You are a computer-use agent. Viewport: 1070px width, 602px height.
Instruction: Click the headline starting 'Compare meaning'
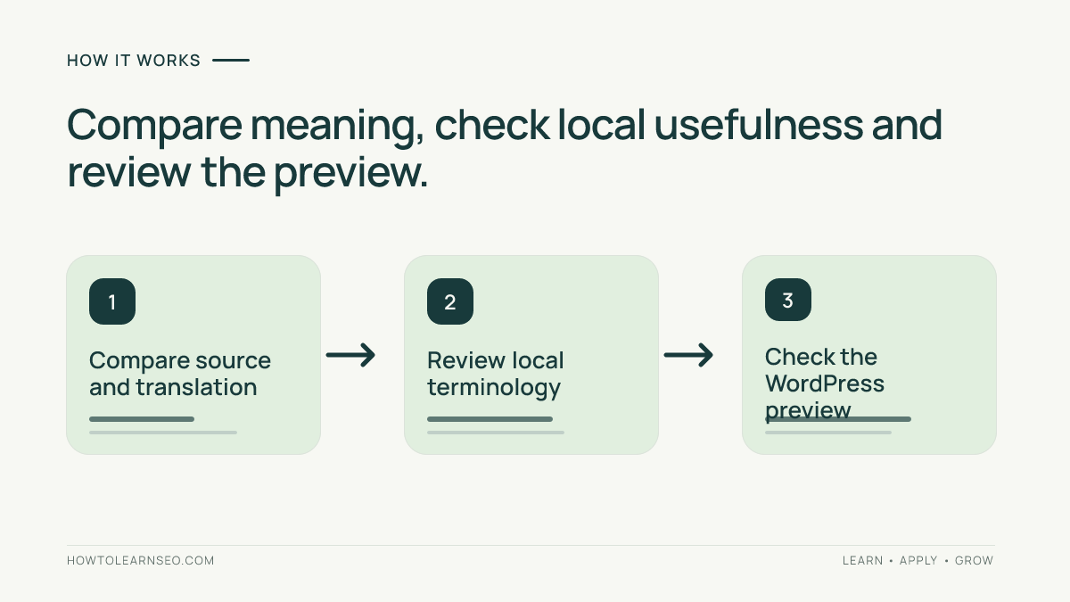coord(505,148)
